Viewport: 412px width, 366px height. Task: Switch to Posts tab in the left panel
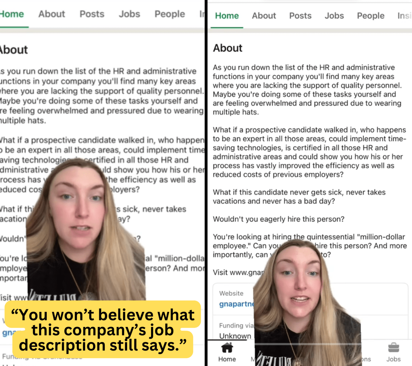click(x=92, y=14)
